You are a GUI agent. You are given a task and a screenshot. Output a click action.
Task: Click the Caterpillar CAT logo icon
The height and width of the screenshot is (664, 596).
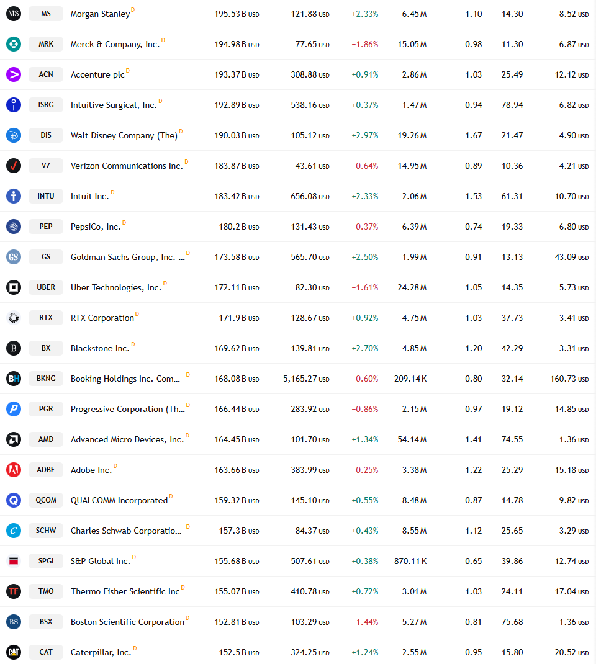pos(14,652)
